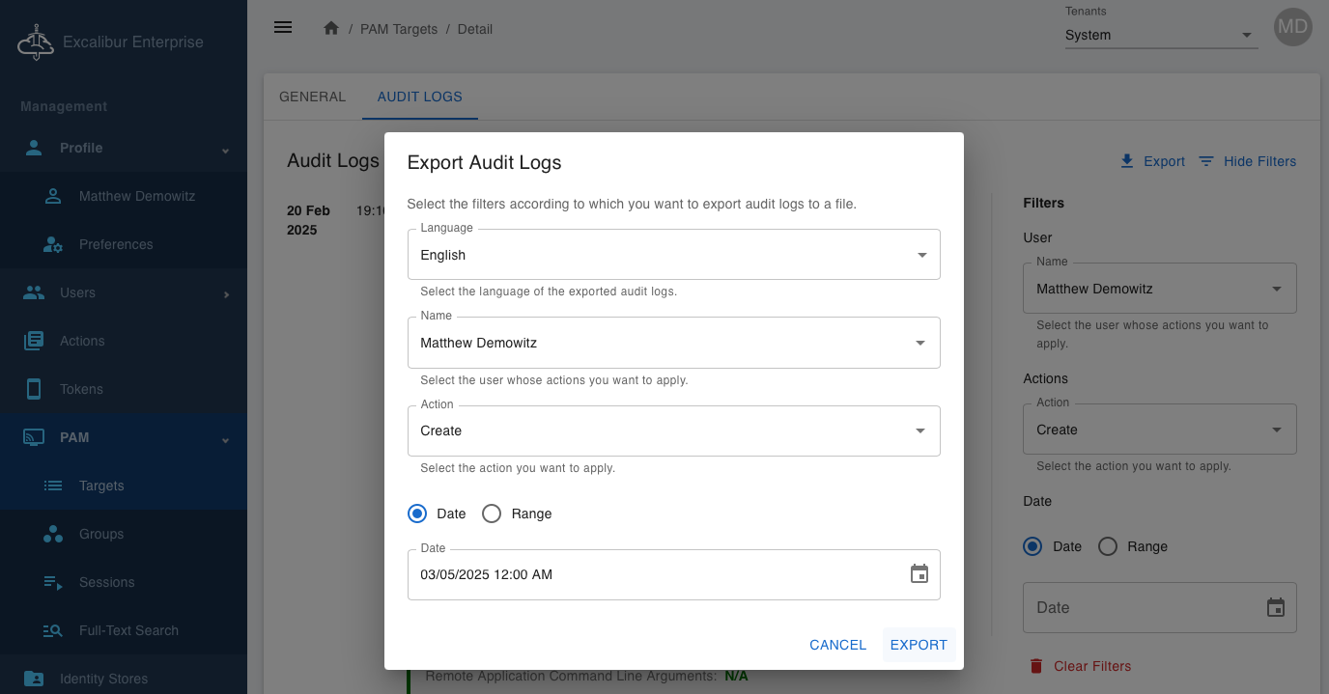Click Clear Filters in the Filters panel
Screen dimensions: 1329x694
(1080, 666)
